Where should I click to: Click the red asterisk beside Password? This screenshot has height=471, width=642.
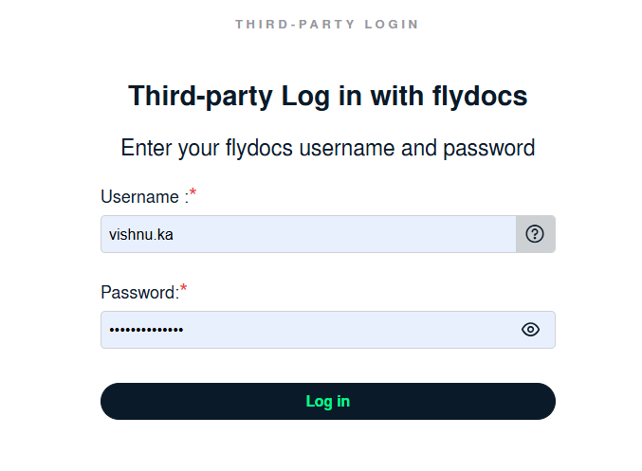pyautogui.click(x=184, y=290)
